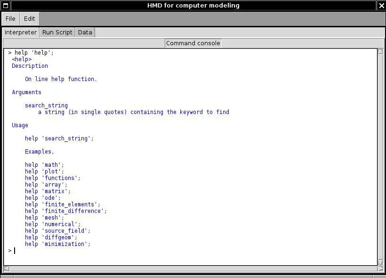This screenshot has width=386, height=278.
Task: Open the Edit menu
Action: 29,19
